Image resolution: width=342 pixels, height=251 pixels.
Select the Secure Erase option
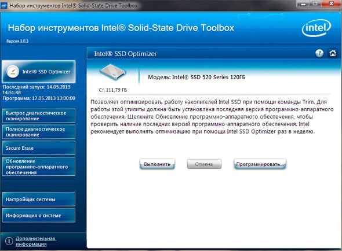click(39, 148)
